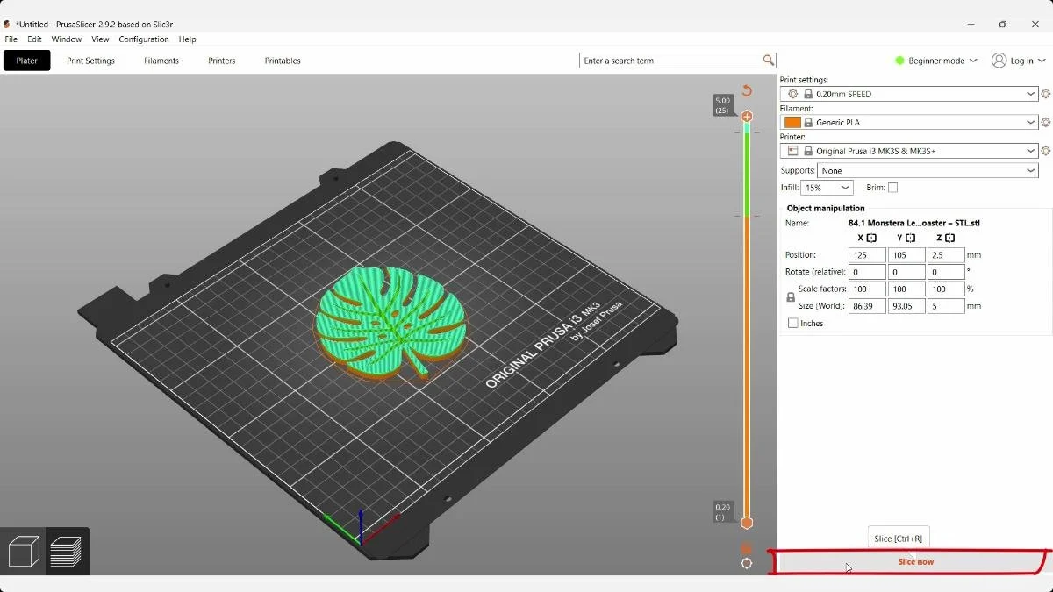
Task: Click the object name 84.1 Monstera Le...oaster – STL.stl
Action: (913, 223)
